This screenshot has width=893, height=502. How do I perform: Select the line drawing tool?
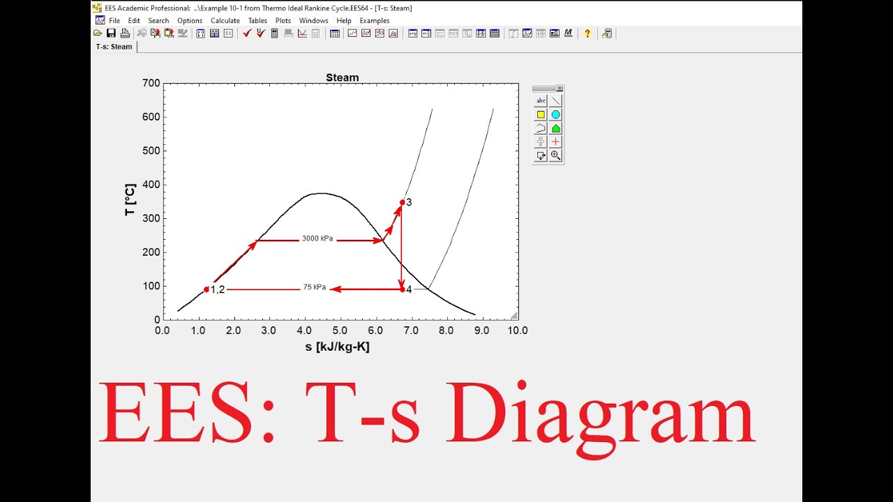[555, 101]
